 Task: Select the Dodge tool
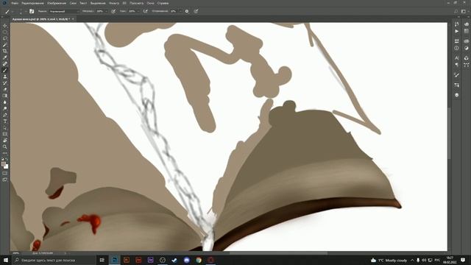[x=5, y=108]
